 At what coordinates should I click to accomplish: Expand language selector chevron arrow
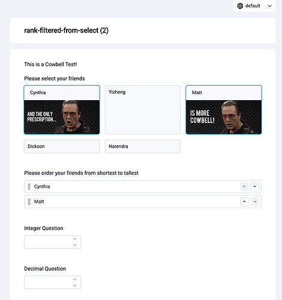269,6
